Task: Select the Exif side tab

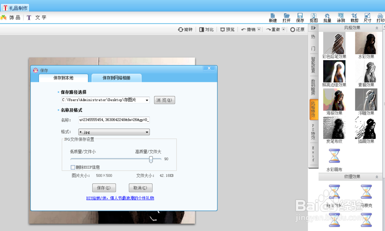Action: point(313,154)
